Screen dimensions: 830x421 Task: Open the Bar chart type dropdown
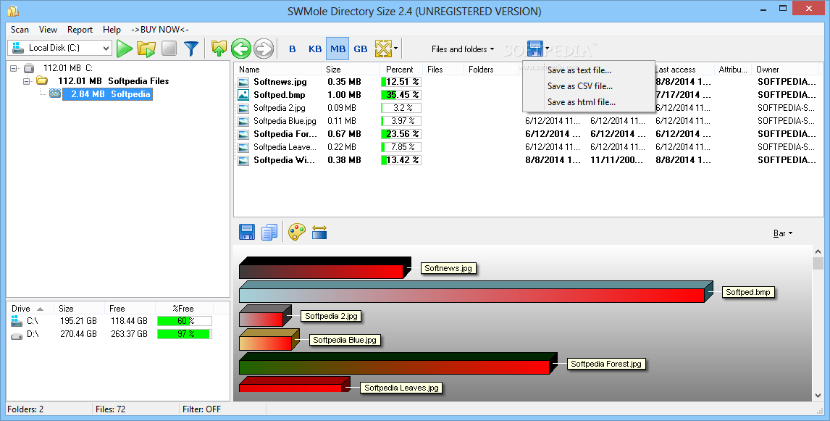click(783, 233)
